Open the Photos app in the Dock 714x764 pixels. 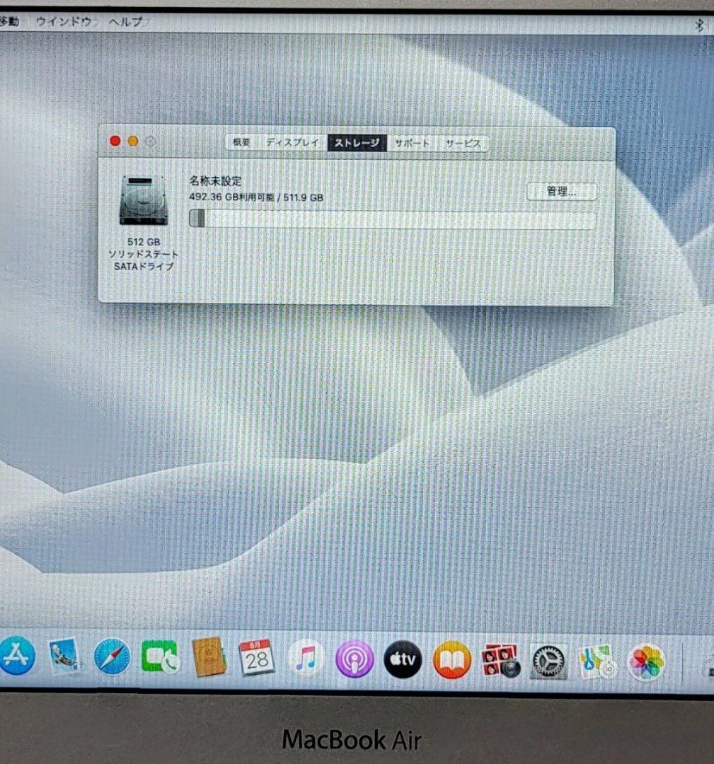(645, 661)
